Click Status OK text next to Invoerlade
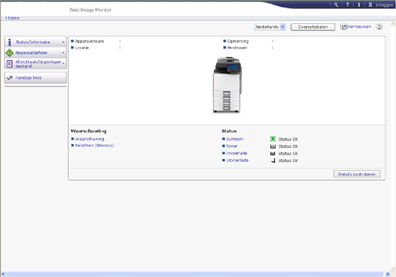This screenshot has height=277, width=396. [x=288, y=153]
